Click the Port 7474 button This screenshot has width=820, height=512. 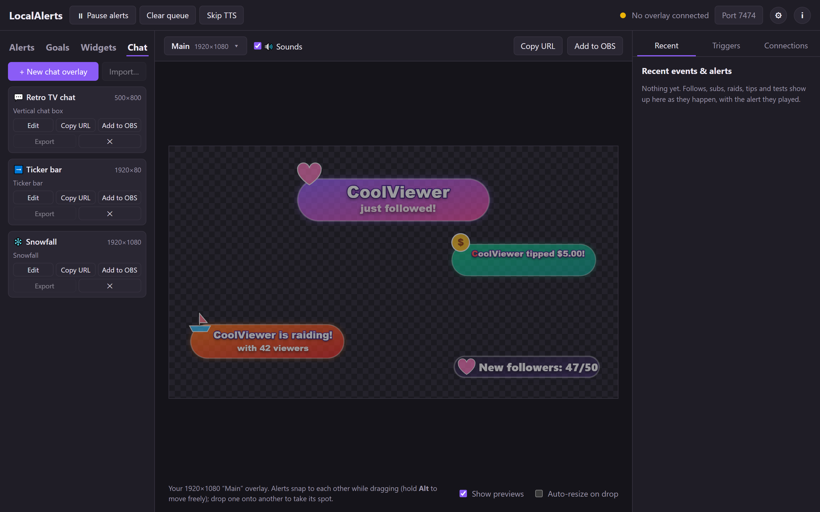(739, 15)
